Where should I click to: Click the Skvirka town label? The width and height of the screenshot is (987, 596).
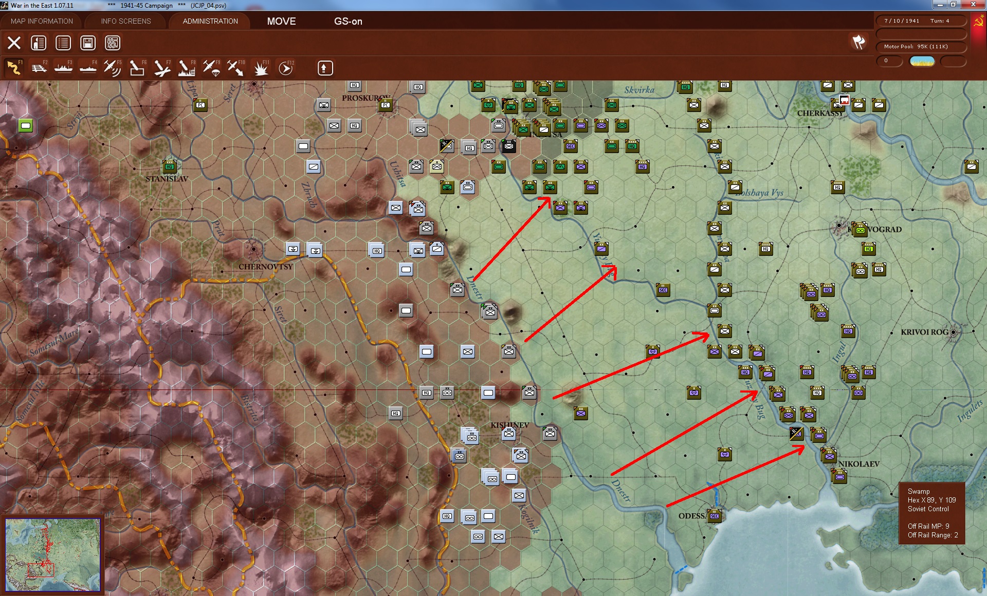[639, 90]
